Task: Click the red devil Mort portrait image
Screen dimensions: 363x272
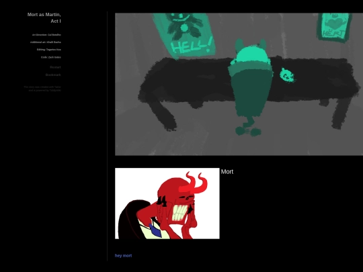Action: tap(167, 203)
